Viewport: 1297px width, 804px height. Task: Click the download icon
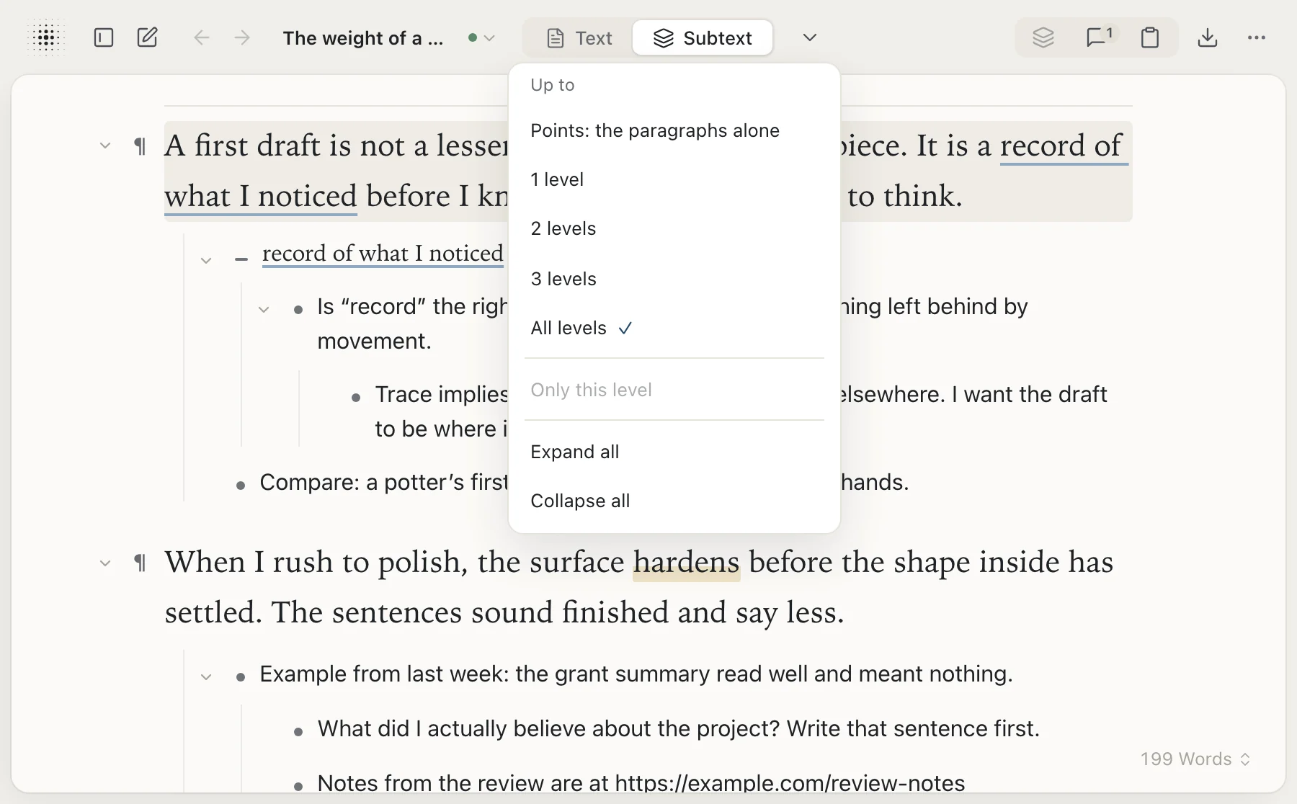coord(1208,37)
